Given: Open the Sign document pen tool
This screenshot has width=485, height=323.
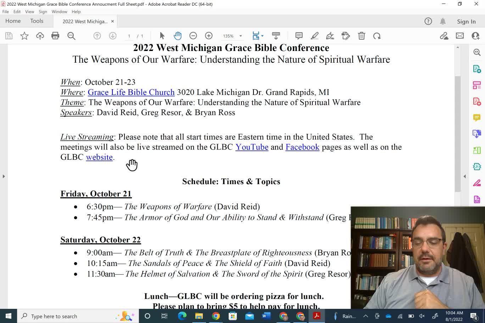Looking at the screenshot, I should pyautogui.click(x=330, y=36).
